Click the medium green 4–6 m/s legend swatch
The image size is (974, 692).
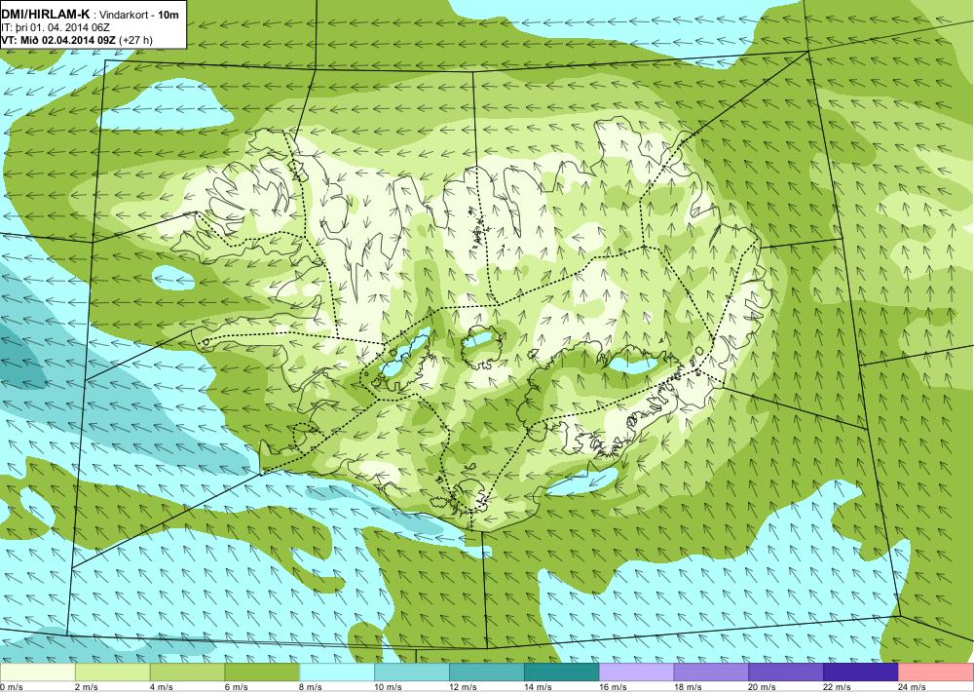coord(188,673)
